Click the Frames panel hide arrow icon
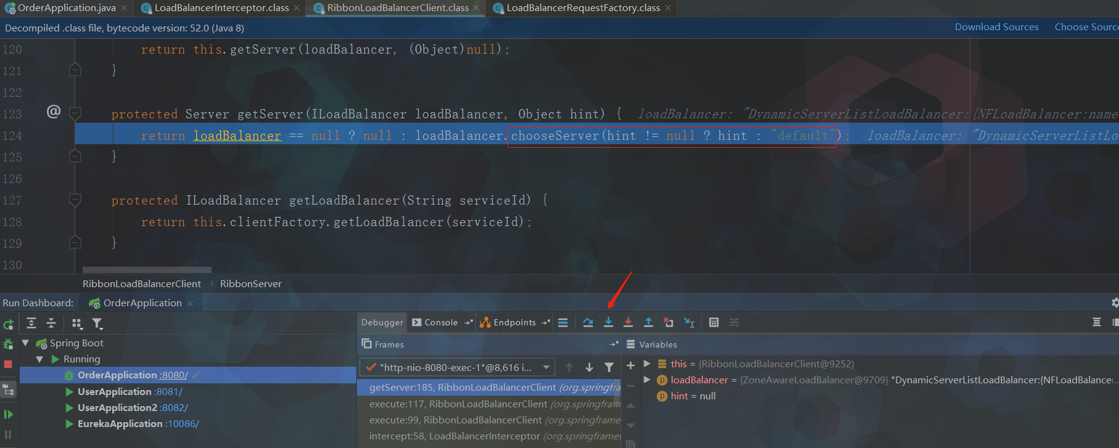 point(613,344)
